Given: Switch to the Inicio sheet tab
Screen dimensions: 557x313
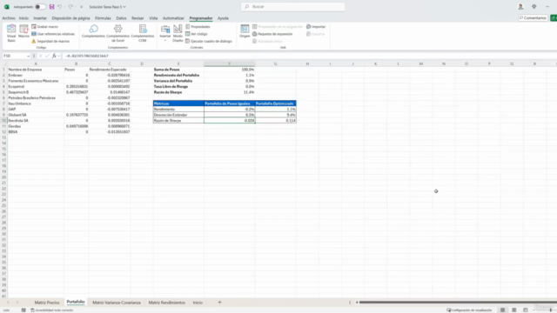Looking at the screenshot, I should coord(198,303).
